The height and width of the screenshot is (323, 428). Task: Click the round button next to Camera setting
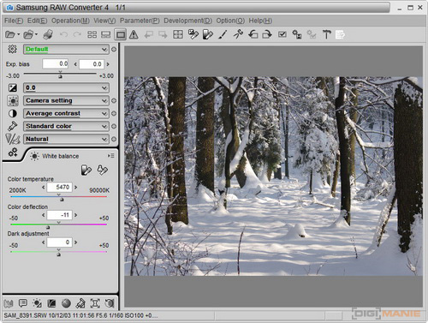coord(114,100)
